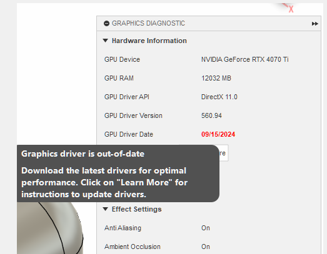Image resolution: width=327 pixels, height=254 pixels.
Task: Click the double-arrow expand icon in panel header
Action: (x=315, y=24)
